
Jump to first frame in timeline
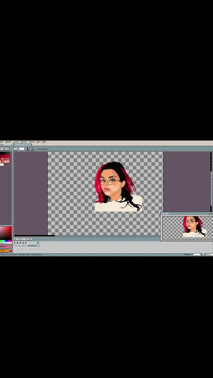[x=15, y=239]
